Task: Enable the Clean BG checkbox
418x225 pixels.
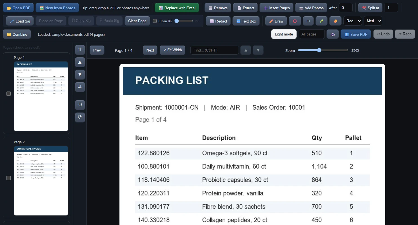Action: coord(155,21)
